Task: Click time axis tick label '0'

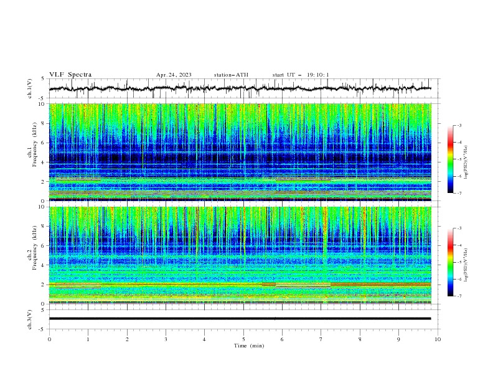Action: [49, 339]
